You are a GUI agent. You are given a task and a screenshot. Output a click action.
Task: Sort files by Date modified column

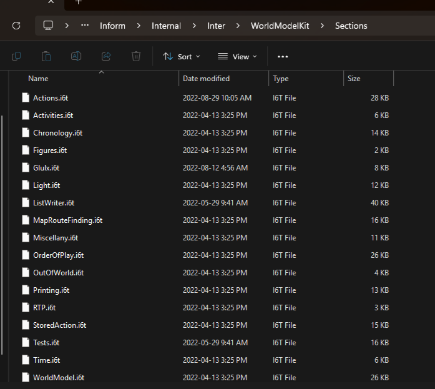point(207,79)
